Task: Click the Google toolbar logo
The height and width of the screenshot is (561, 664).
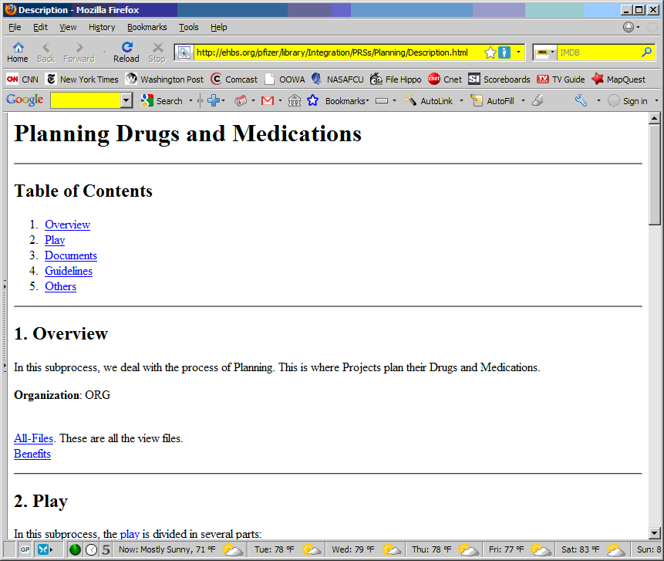Action: [25, 100]
